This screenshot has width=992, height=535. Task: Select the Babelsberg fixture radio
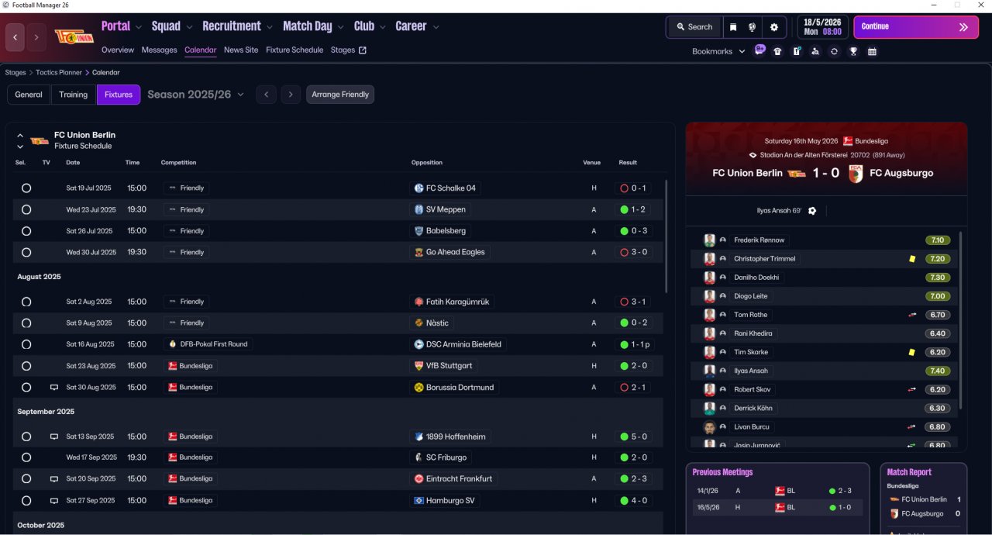point(26,231)
